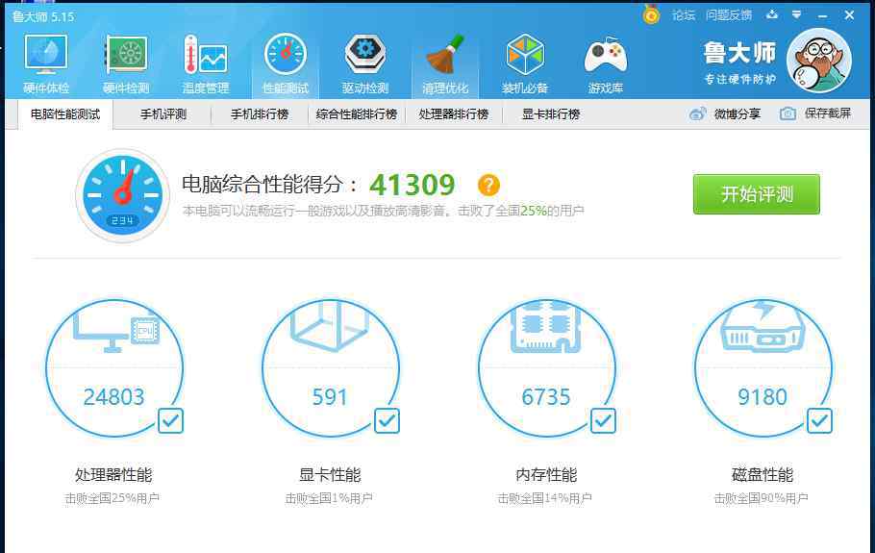
Task: Click the 问题反馈 feedback link
Action: [x=728, y=15]
